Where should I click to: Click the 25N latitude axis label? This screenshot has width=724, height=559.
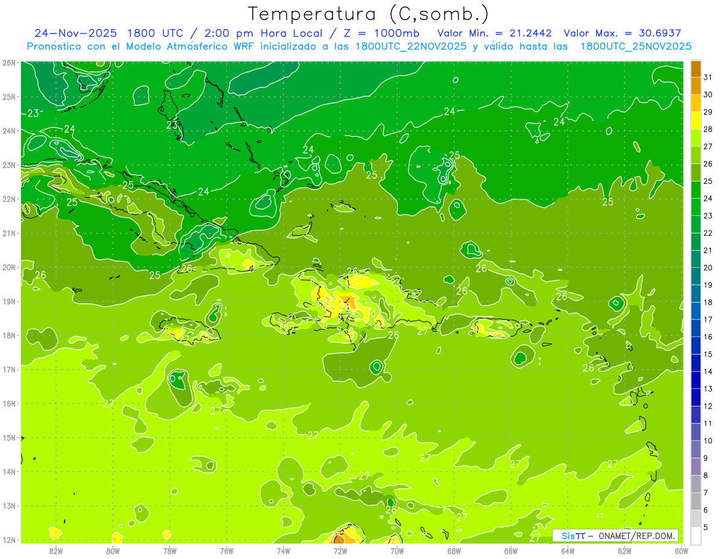point(9,96)
